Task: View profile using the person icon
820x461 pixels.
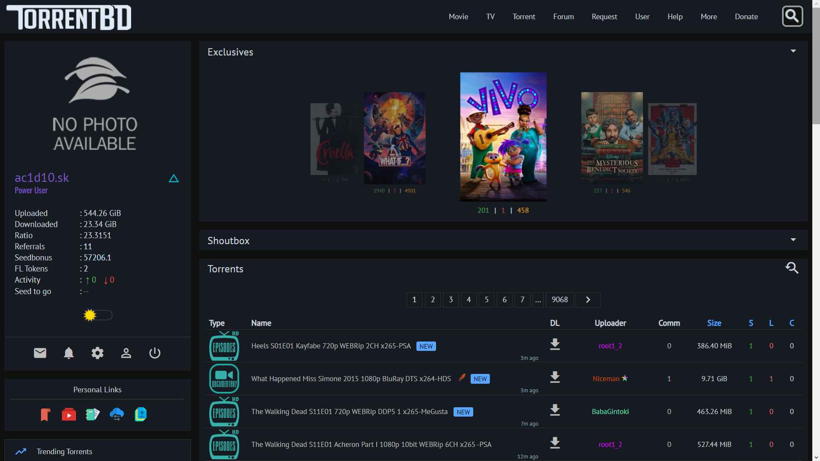Action: pyautogui.click(x=126, y=353)
